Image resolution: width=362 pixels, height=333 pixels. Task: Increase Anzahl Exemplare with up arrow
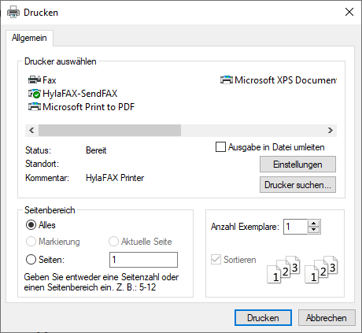point(313,224)
